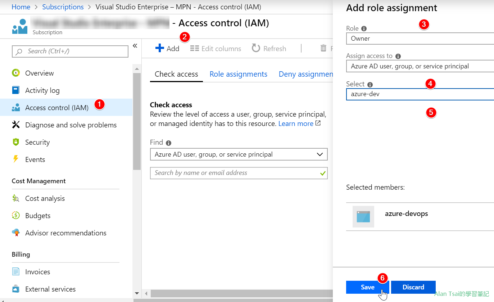Open the Role dropdown showing Owner

pos(420,39)
